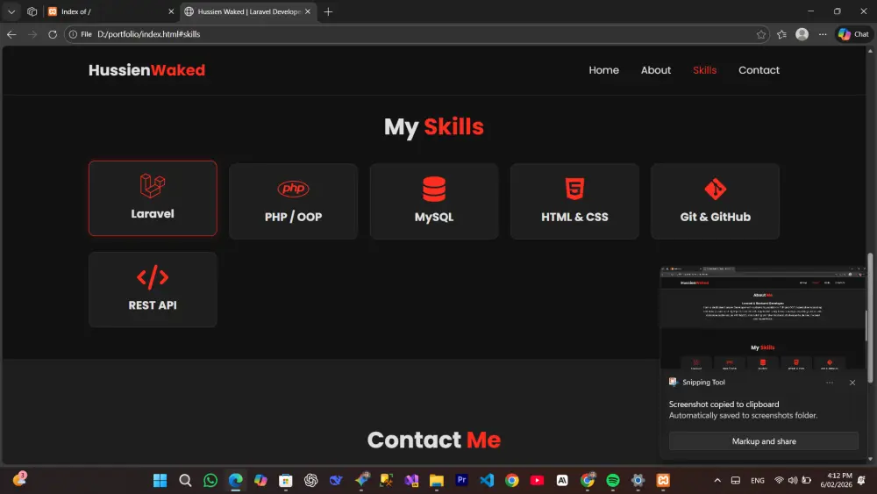Click the Markup and share button
The width and height of the screenshot is (877, 494).
(x=764, y=440)
